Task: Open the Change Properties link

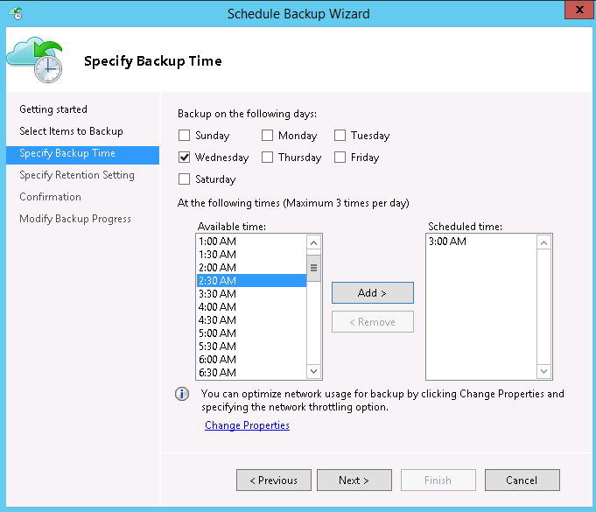Action: click(247, 425)
